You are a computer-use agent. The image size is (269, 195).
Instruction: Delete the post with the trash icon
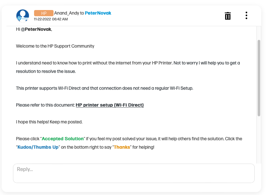tap(228, 16)
